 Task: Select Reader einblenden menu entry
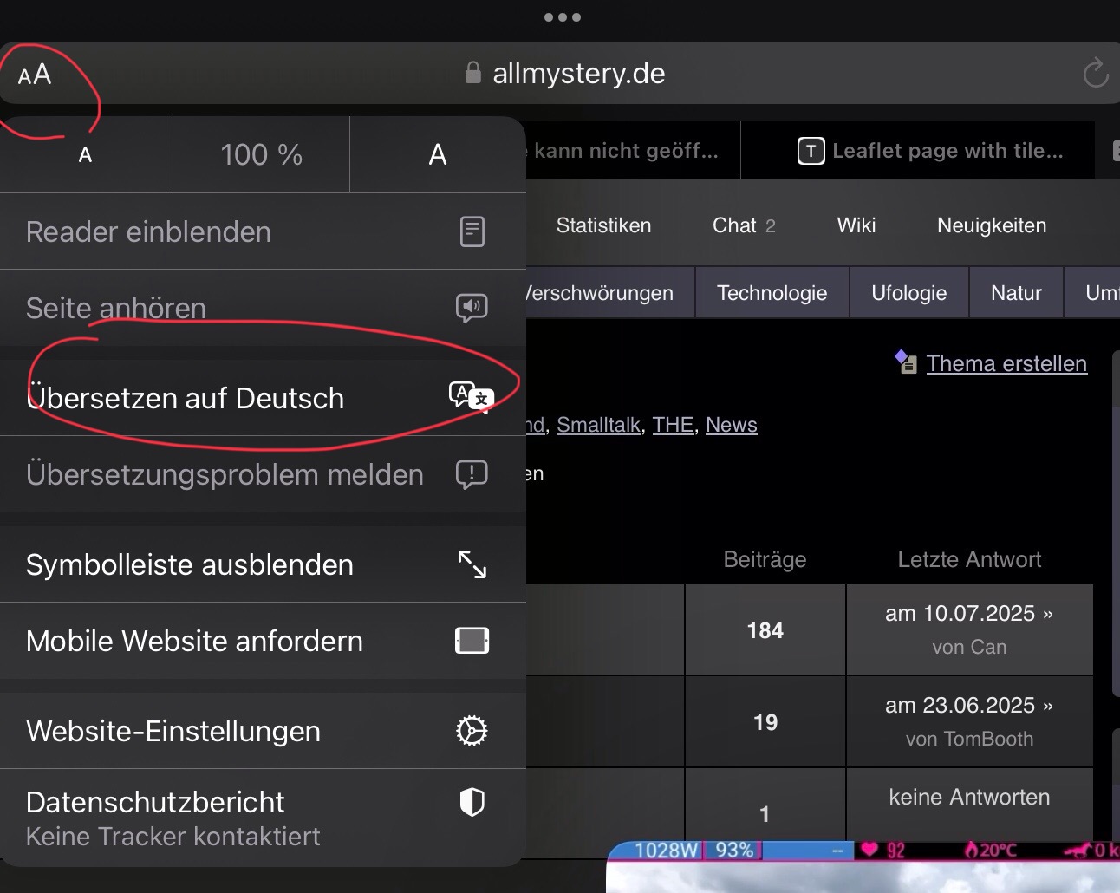click(263, 231)
